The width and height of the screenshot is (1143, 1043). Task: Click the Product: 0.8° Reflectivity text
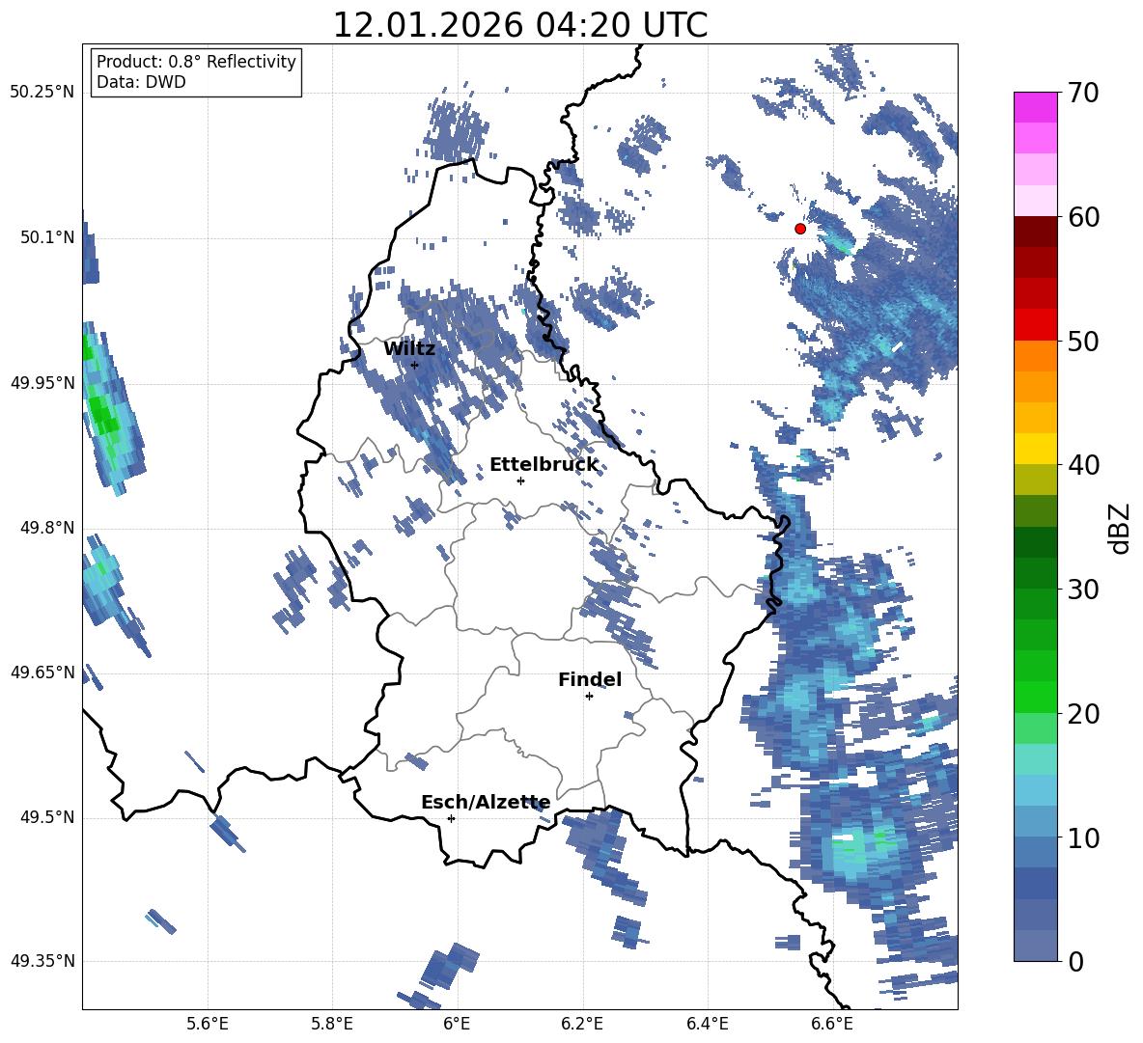[x=196, y=62]
